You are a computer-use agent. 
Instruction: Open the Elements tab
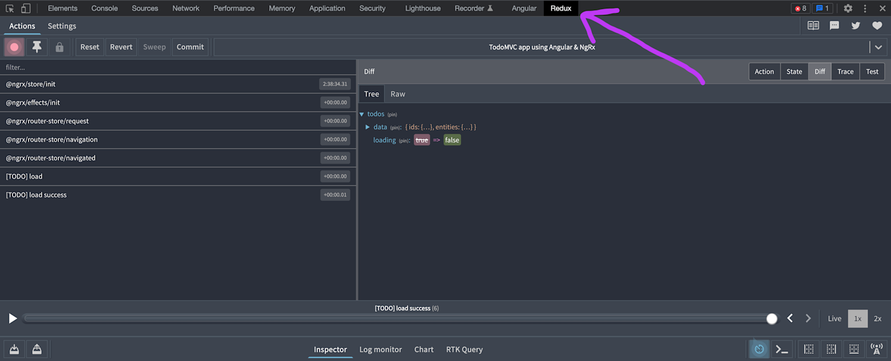pos(63,8)
